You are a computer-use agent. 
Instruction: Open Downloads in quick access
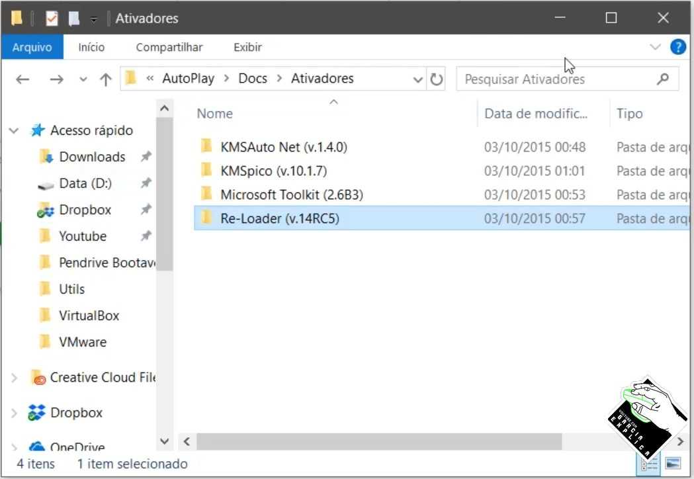click(x=92, y=157)
